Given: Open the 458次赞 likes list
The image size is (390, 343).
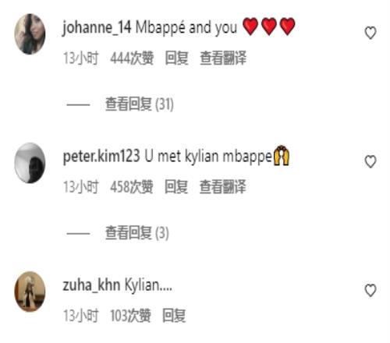Looking at the screenshot, I should pos(132,186).
